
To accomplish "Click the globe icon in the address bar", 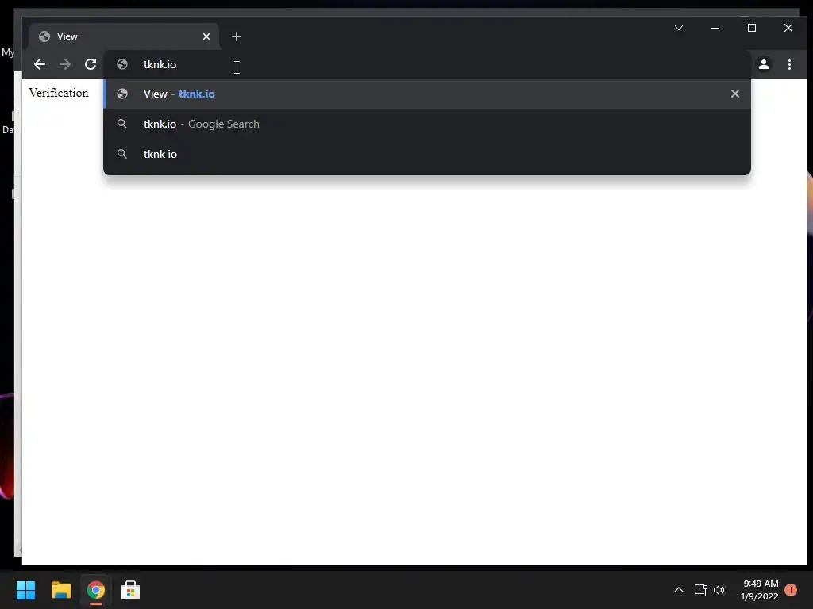I will [122, 64].
